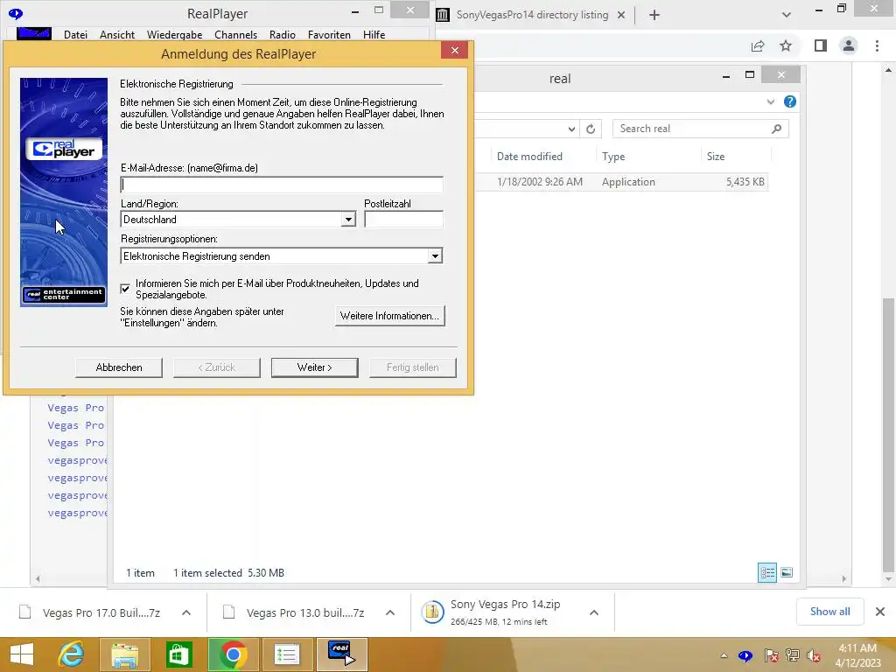Select the file row dated 1/18/2002
The image size is (896, 672).
(x=623, y=182)
